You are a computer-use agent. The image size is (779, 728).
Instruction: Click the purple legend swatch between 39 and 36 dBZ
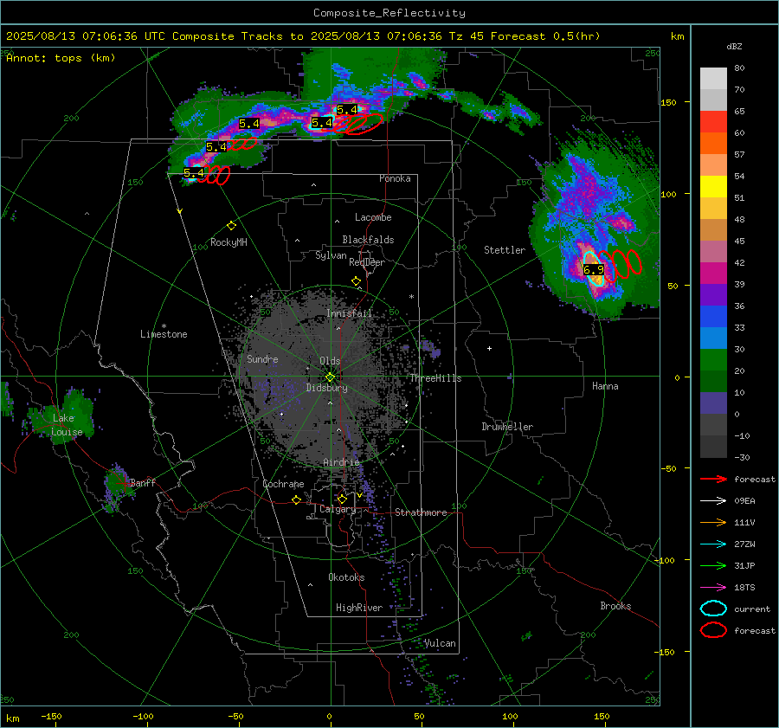pyautogui.click(x=713, y=295)
